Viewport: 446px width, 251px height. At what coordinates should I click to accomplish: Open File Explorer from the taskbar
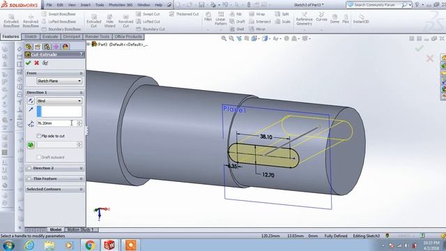pyautogui.click(x=49, y=245)
